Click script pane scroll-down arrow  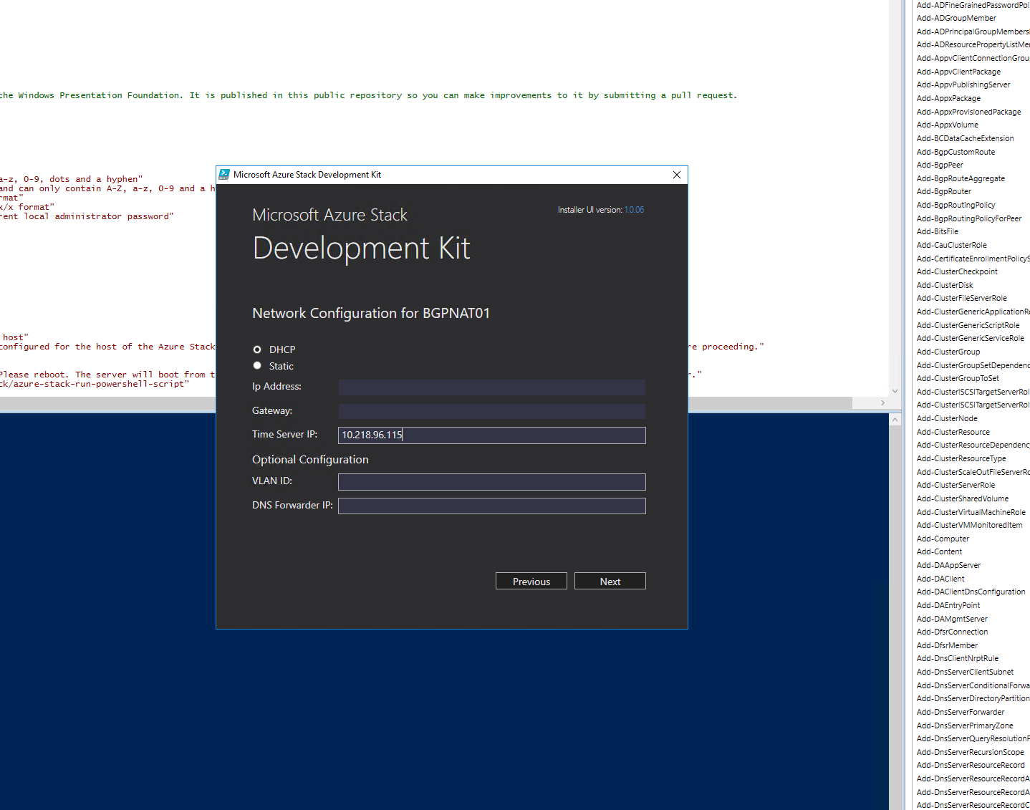pyautogui.click(x=895, y=391)
